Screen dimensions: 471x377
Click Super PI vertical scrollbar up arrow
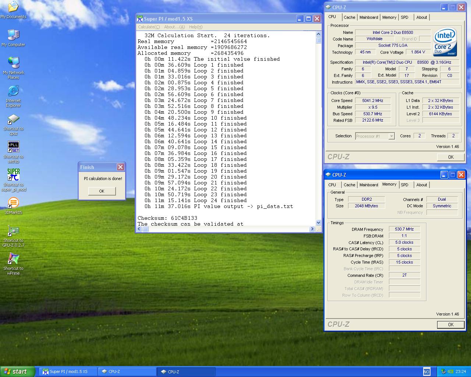(318, 34)
